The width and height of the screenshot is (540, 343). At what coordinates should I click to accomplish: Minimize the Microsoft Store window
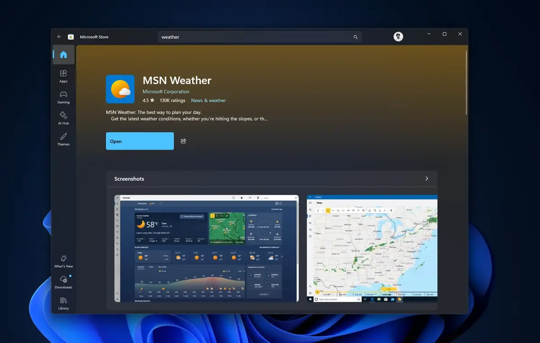pyautogui.click(x=428, y=34)
